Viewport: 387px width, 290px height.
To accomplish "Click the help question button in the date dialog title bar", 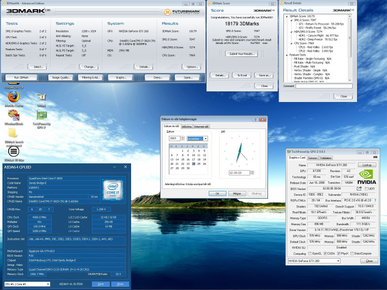I will tap(255, 119).
